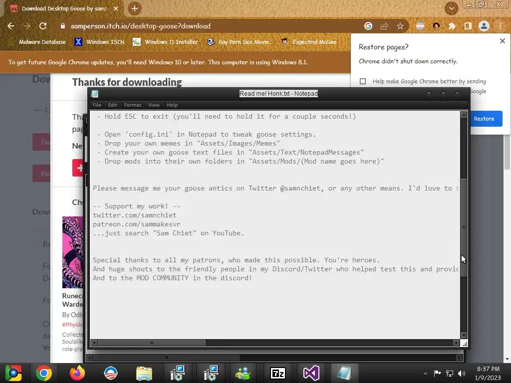Open a new Chrome tab with plus button
This screenshot has width=511, height=383.
tap(135, 9)
